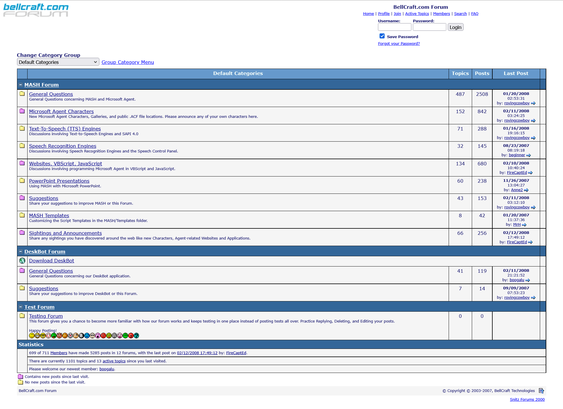Uncheck the Save Password checkbox
This screenshot has width=563, height=409.
(382, 36)
